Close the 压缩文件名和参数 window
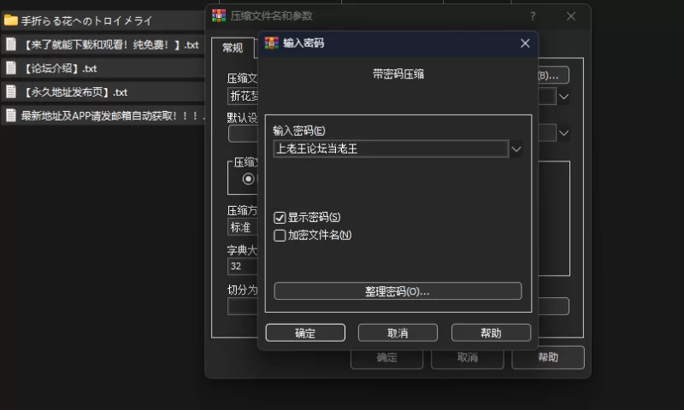Screen dimensions: 684x410 point(571,16)
